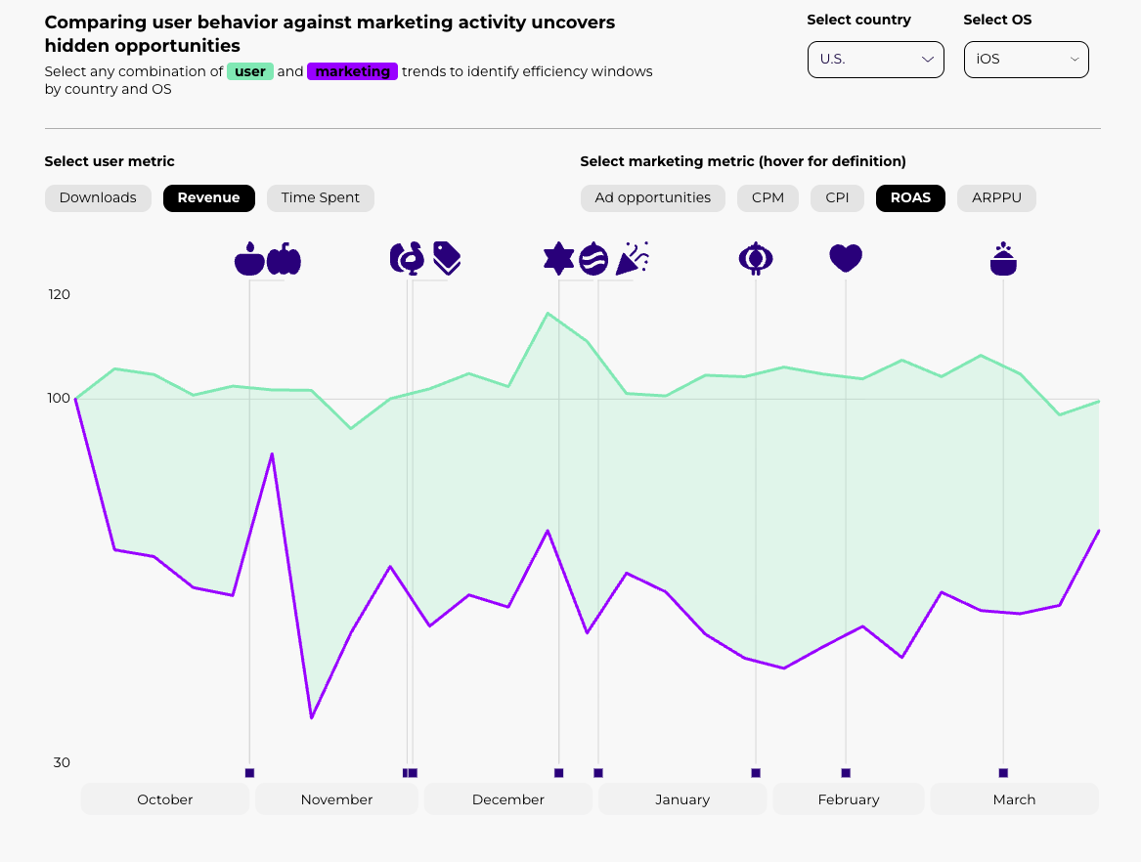Select the Downloads user metric

[98, 197]
